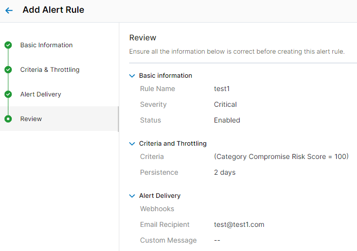Image resolution: width=357 pixels, height=251 pixels.
Task: Click the Criteria & Throttling green checkmark icon
Action: click(8, 70)
